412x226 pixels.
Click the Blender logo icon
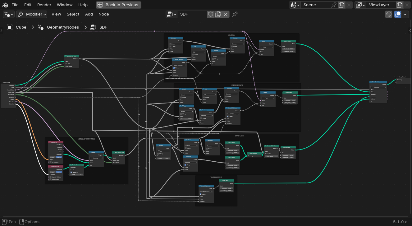pyautogui.click(x=5, y=5)
